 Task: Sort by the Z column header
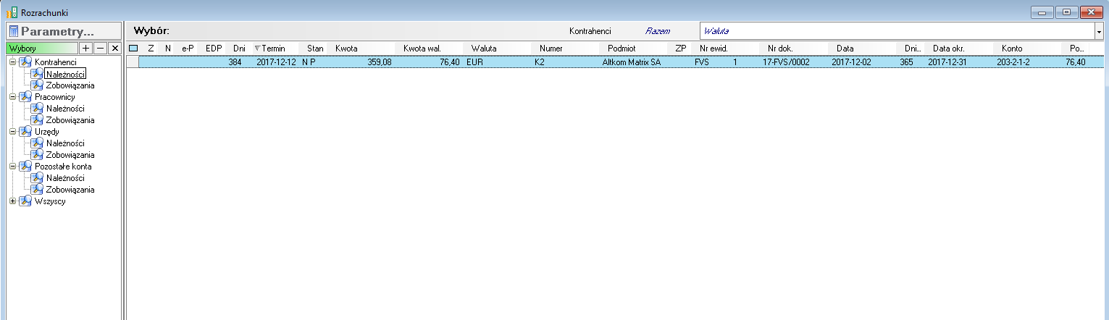coord(151,48)
